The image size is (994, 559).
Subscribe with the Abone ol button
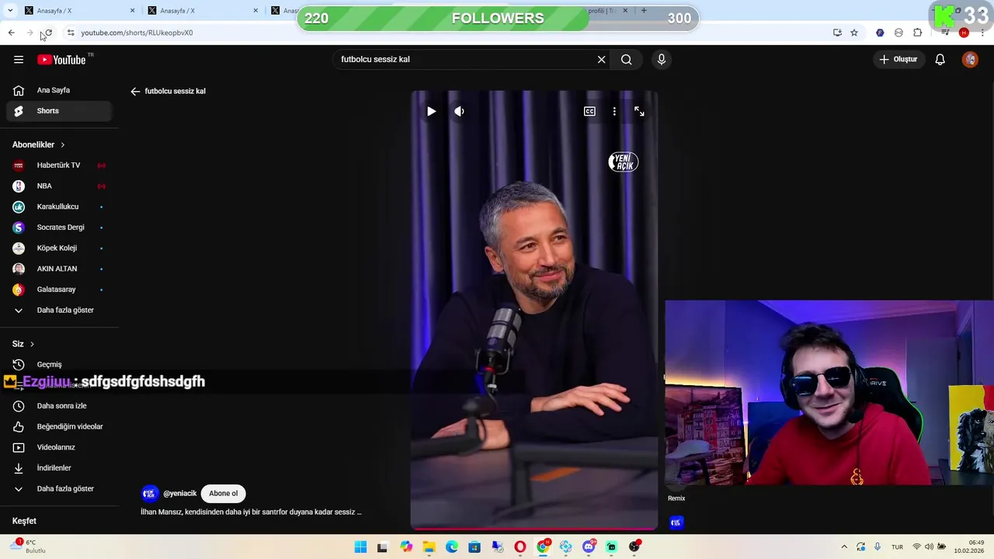(x=223, y=493)
